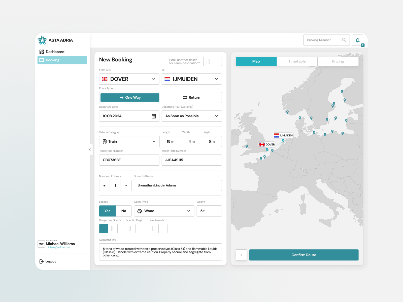Open Departure Hour dropdown

click(x=192, y=116)
